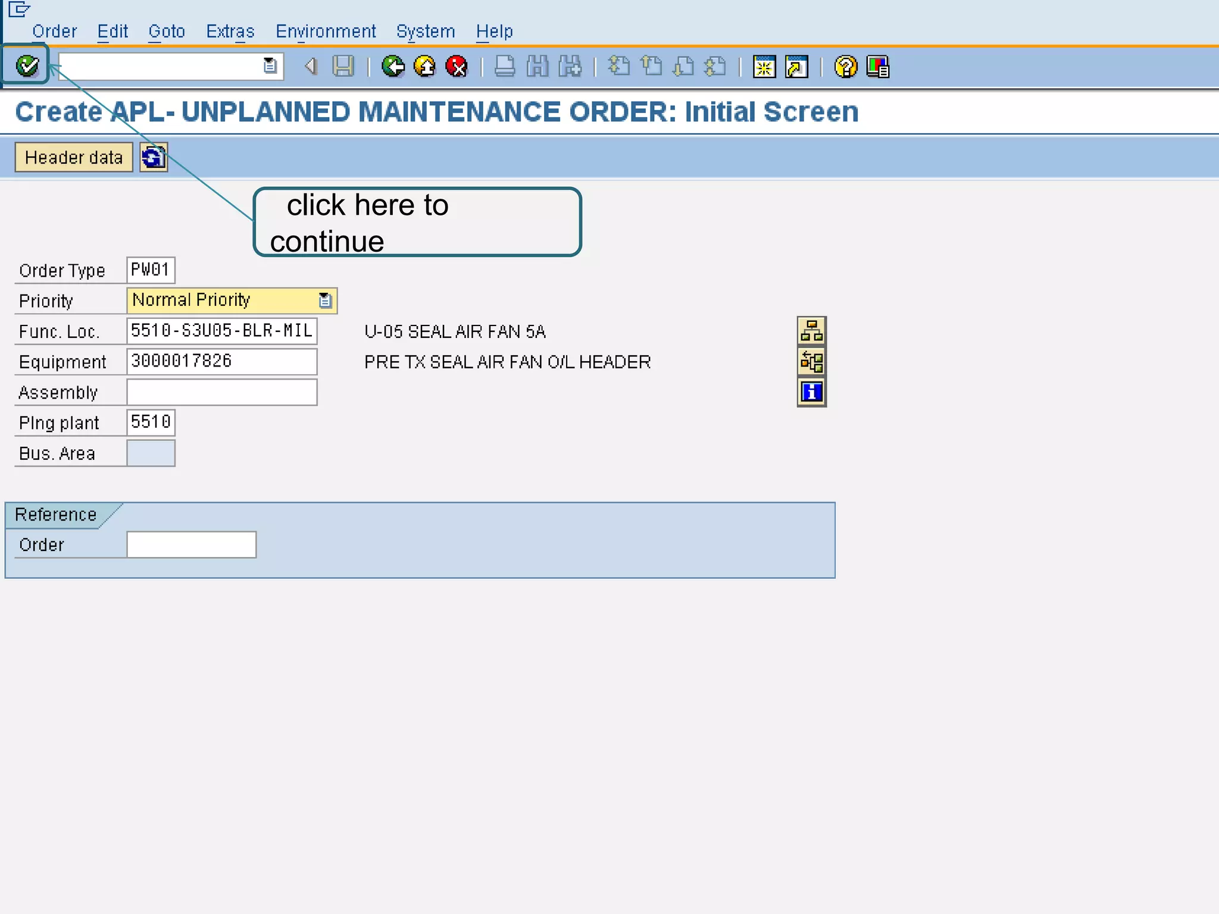This screenshot has height=914, width=1219.
Task: Click the refresh icon beside Header data
Action: [x=154, y=157]
